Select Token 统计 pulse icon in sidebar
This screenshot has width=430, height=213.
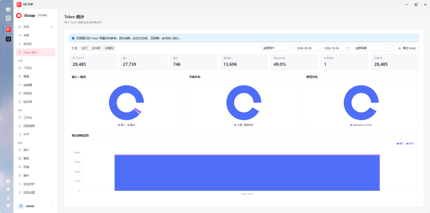20,53
